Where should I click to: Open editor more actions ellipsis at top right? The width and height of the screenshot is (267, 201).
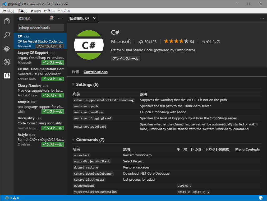[x=262, y=18]
